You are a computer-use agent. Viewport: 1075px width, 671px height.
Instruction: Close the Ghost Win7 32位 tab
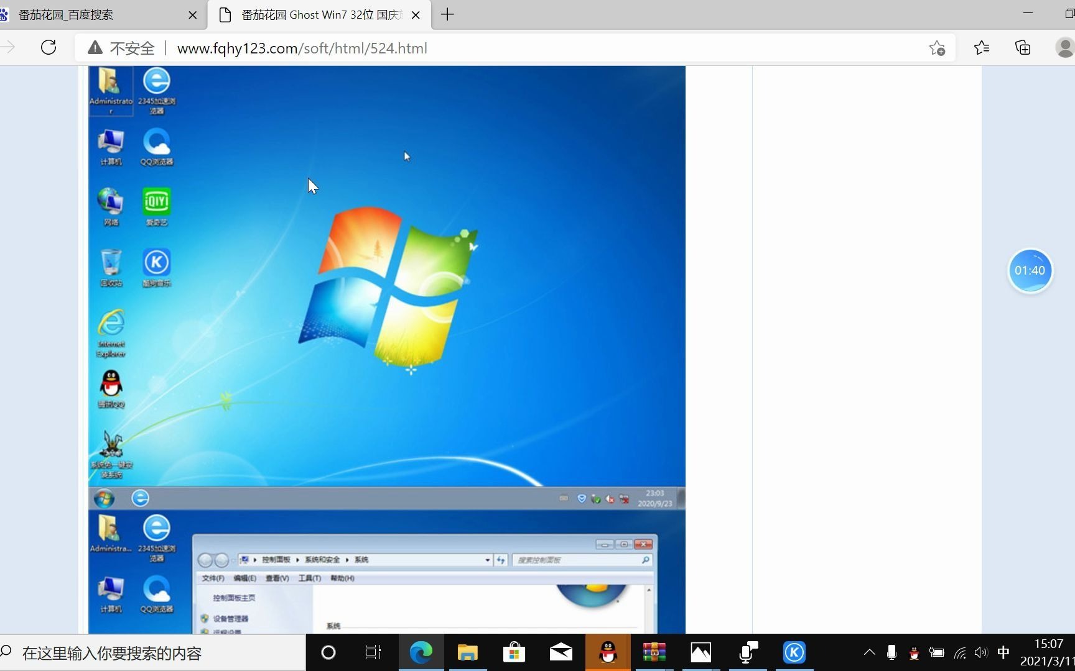coord(416,15)
